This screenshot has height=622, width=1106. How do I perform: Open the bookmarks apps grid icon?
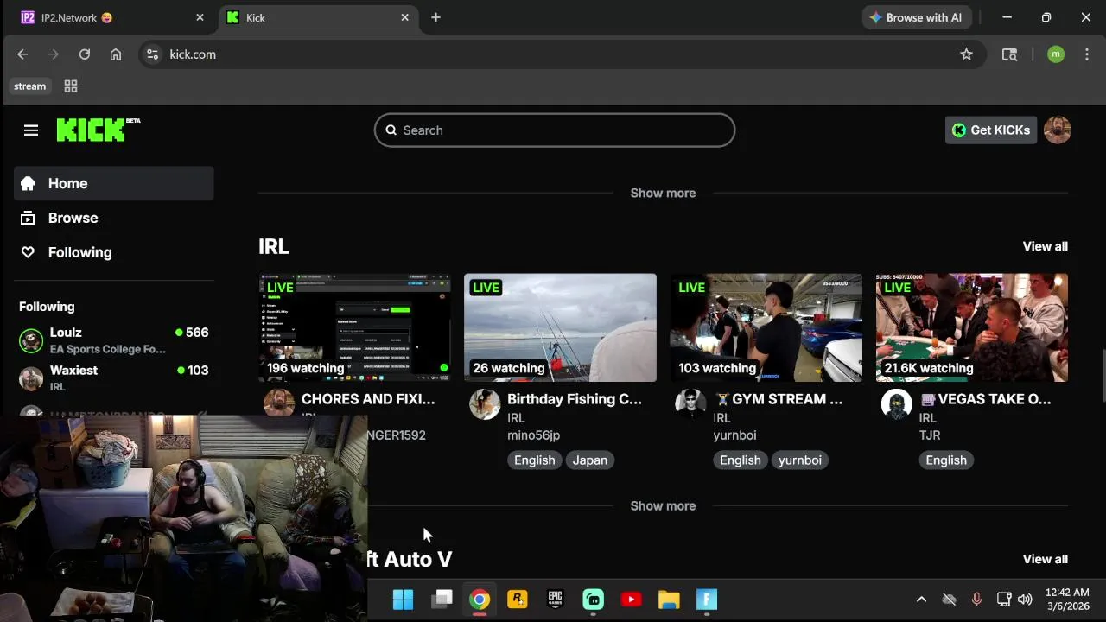point(71,86)
